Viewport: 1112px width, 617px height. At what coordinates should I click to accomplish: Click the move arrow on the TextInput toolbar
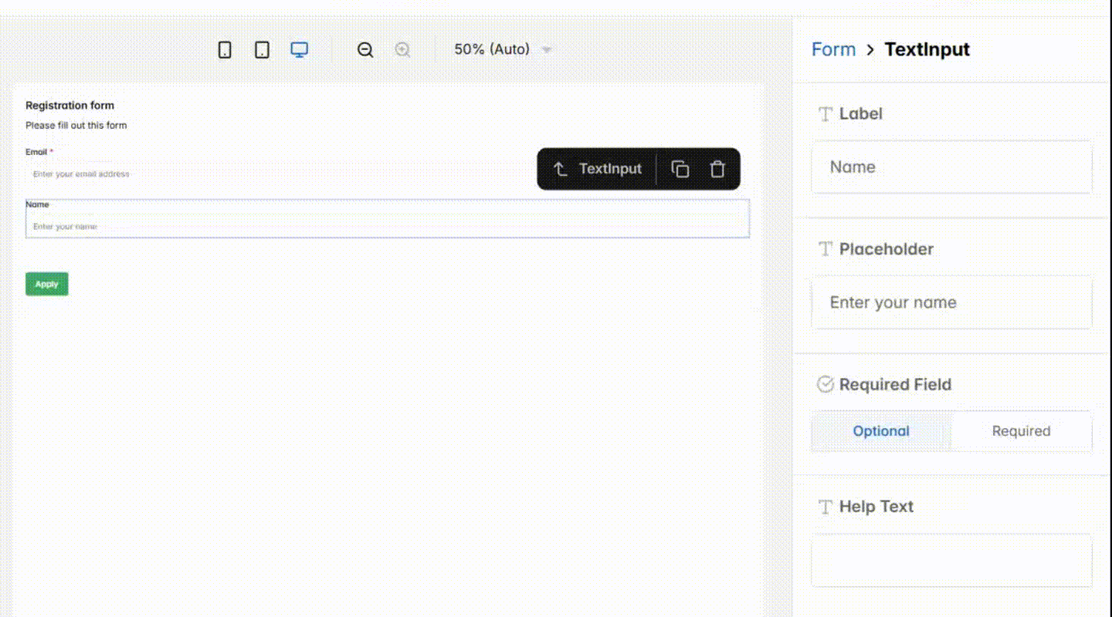coord(561,169)
